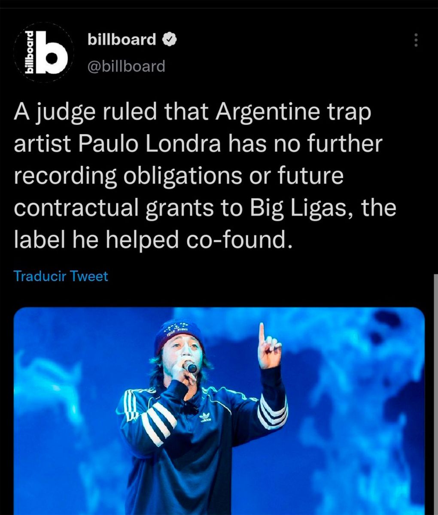Viewport: 438px width, 515px height.
Task: Click the microphone held by the singer
Action: (189, 367)
